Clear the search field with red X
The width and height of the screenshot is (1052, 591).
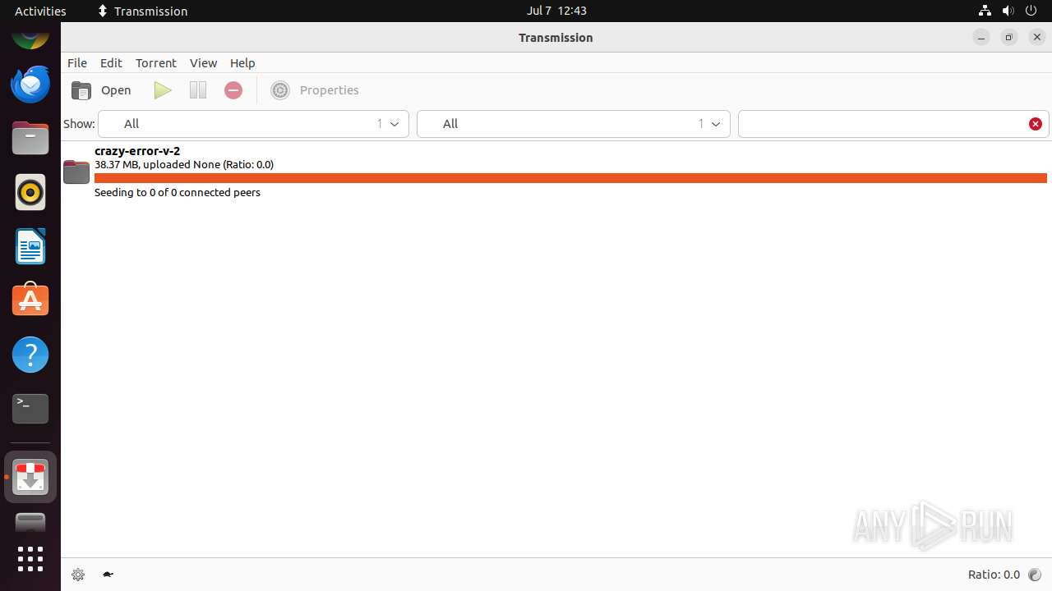click(x=1036, y=124)
